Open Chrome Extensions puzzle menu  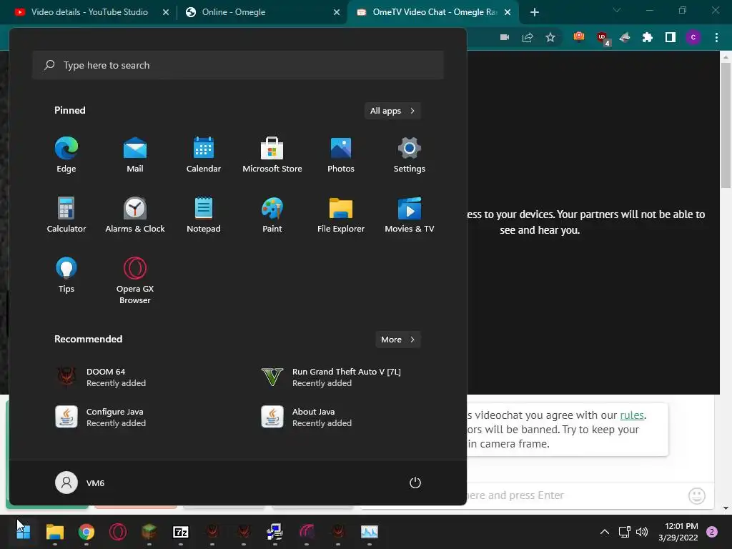tap(648, 37)
